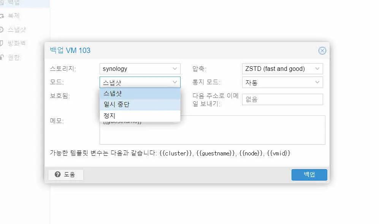Open the ZSTD compression dropdown list
379x224 pixels.
(282, 69)
